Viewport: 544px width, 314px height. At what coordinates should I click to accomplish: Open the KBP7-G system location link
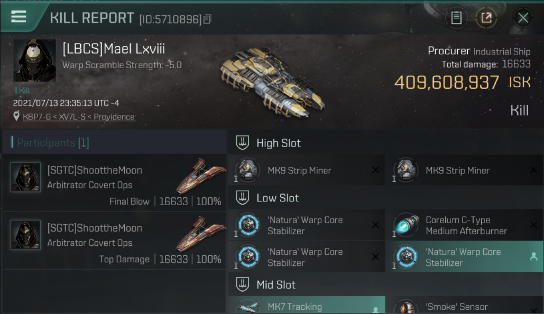80,117
